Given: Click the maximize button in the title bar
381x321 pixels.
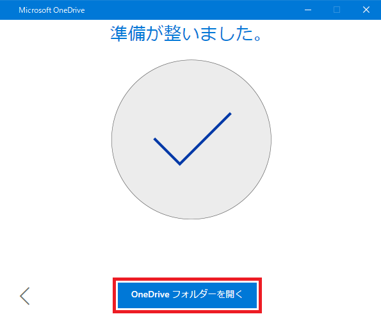Looking at the screenshot, I should [x=337, y=10].
